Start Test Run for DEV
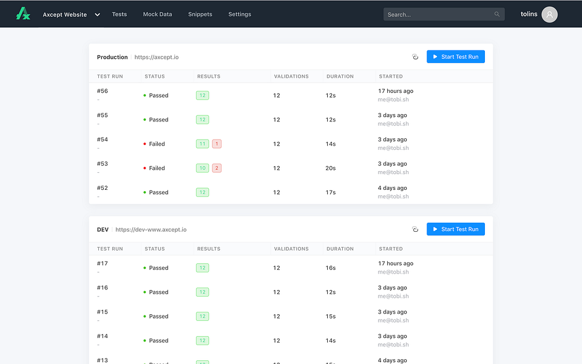This screenshot has width=582, height=364. click(455, 229)
